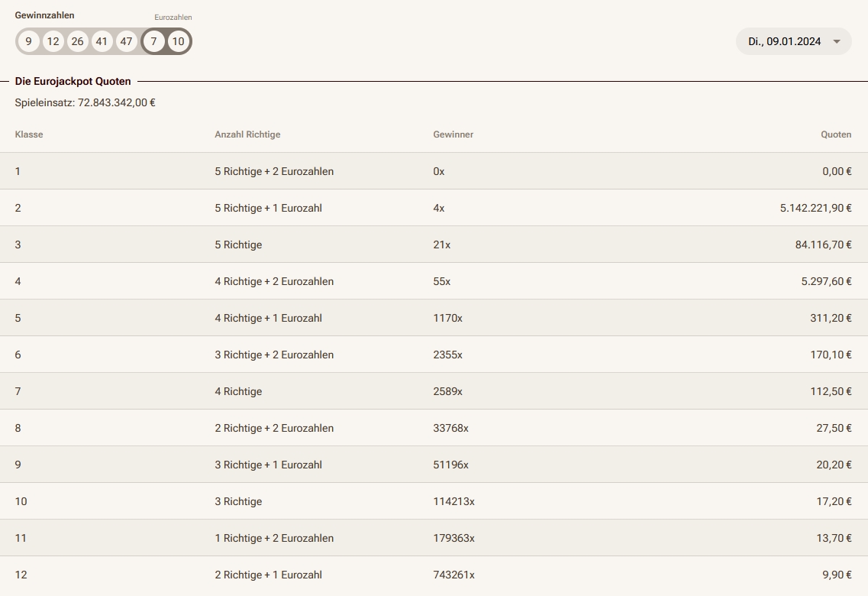Click quota 0,00 €

tap(837, 172)
